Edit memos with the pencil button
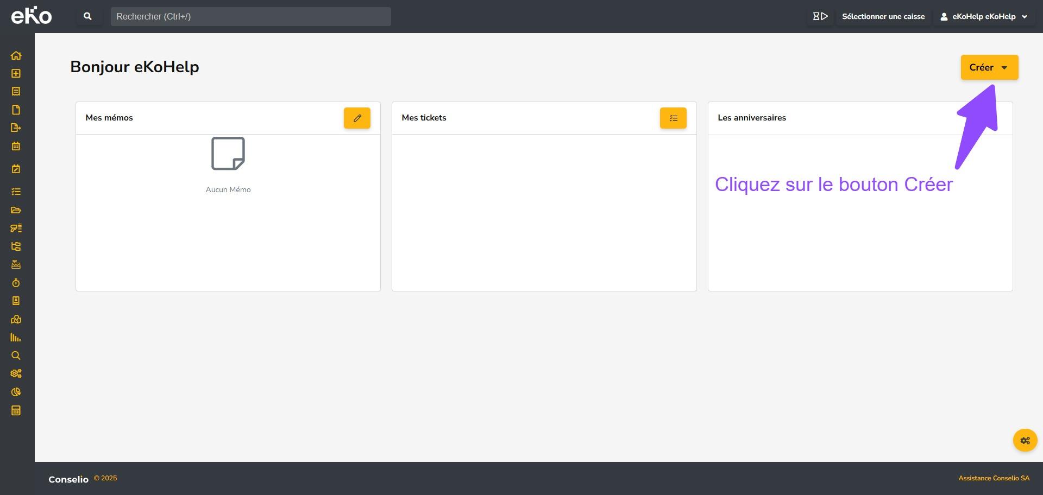This screenshot has width=1043, height=495. [x=357, y=118]
